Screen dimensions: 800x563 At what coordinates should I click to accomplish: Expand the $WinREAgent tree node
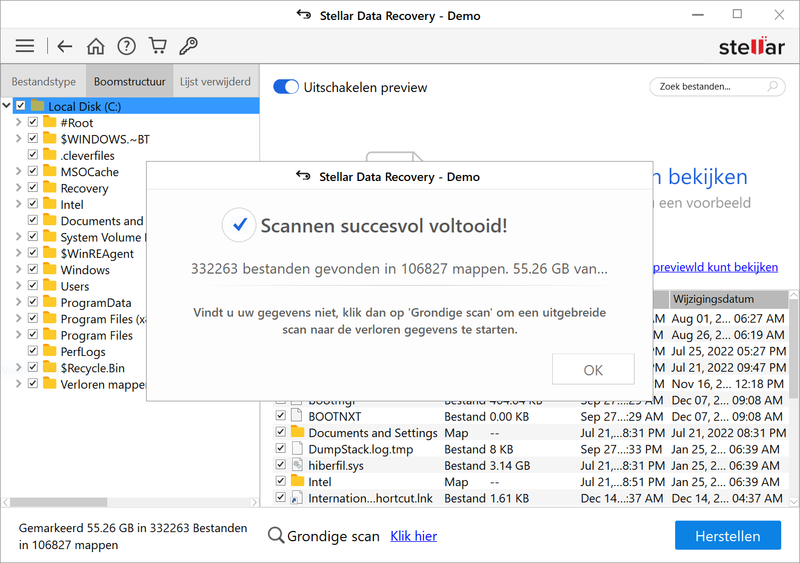click(18, 252)
